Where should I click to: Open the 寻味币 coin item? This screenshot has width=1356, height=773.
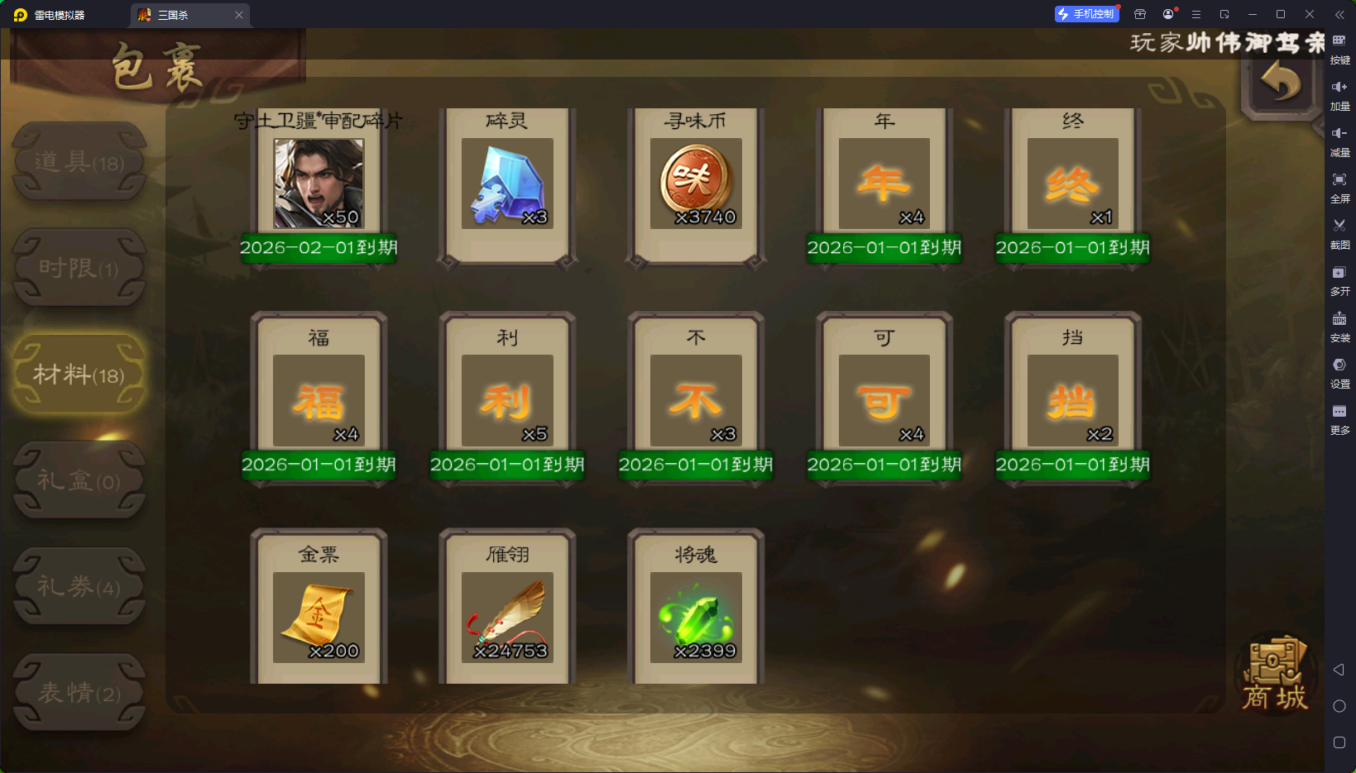pos(696,184)
